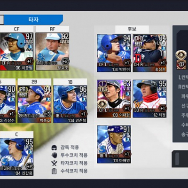This screenshot has width=188, height=188.
Task: Open the 김상수 shortstop card
Action: 8,104
